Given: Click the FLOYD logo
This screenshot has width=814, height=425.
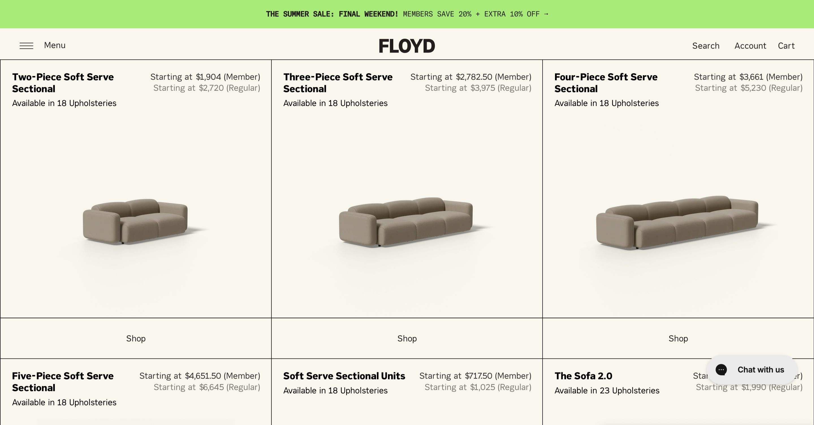Looking at the screenshot, I should pos(407,46).
